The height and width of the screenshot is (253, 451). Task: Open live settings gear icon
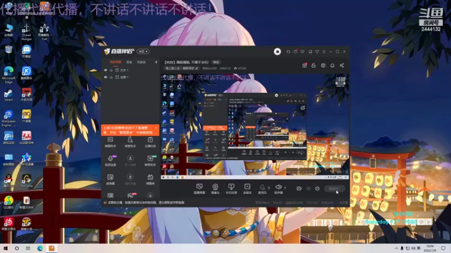pos(317,189)
